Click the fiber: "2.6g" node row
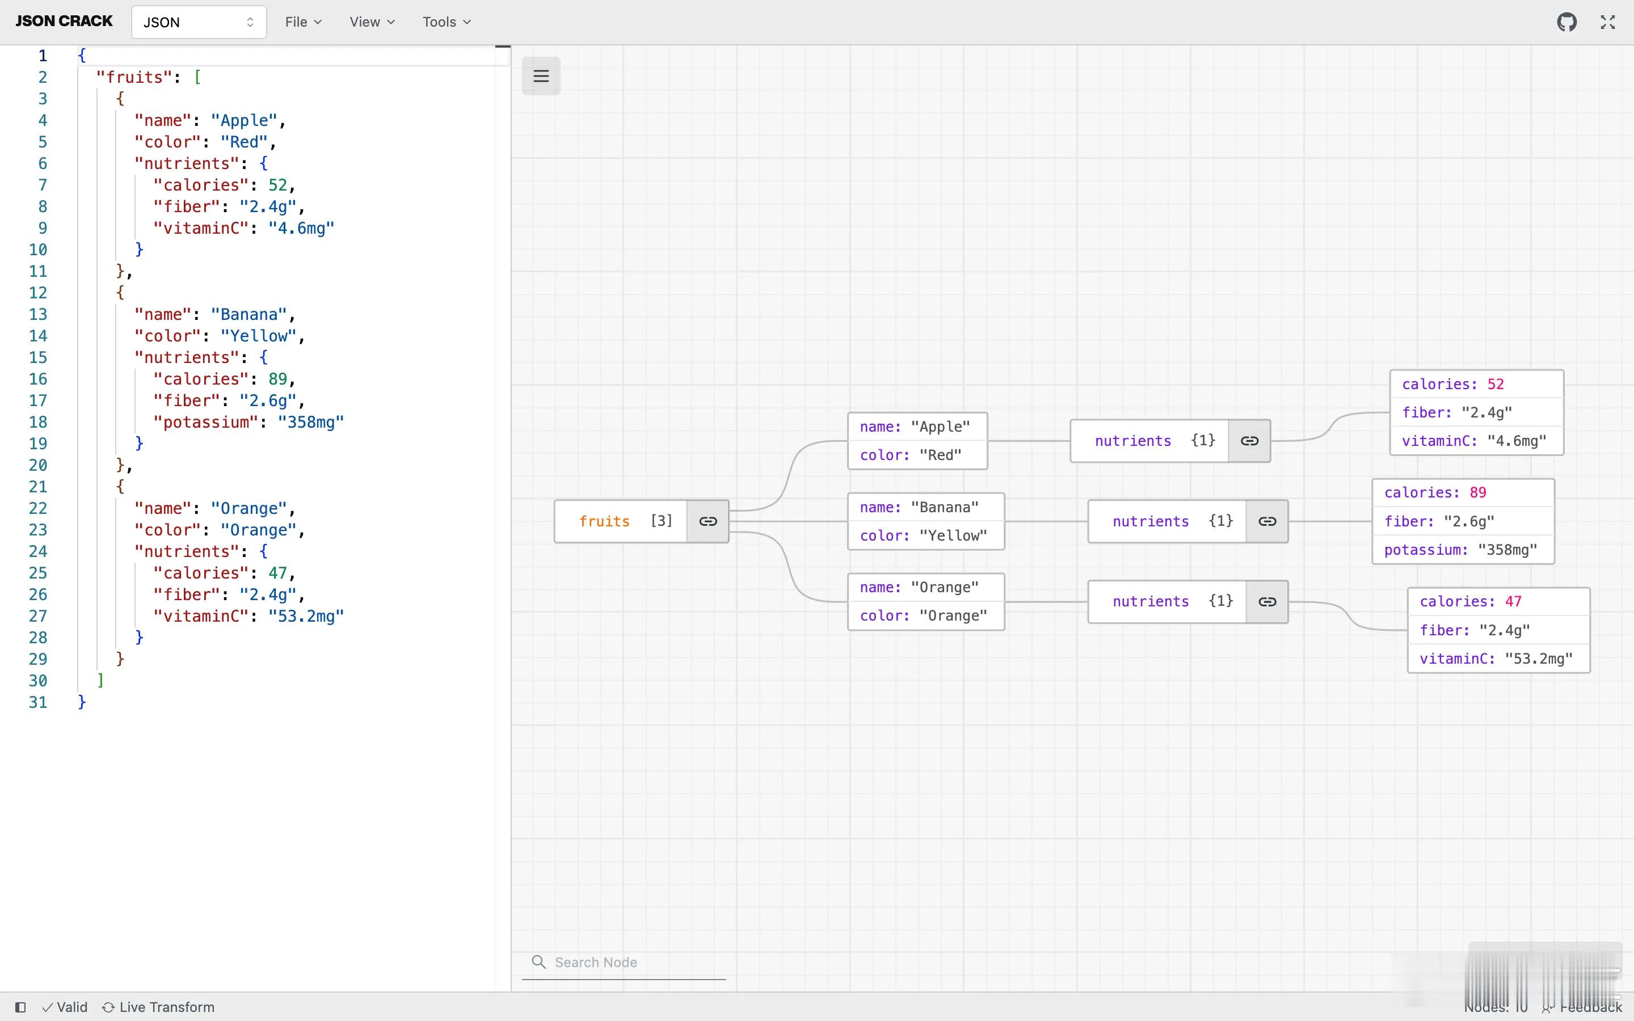Screen dimensions: 1634x1021 point(1463,521)
